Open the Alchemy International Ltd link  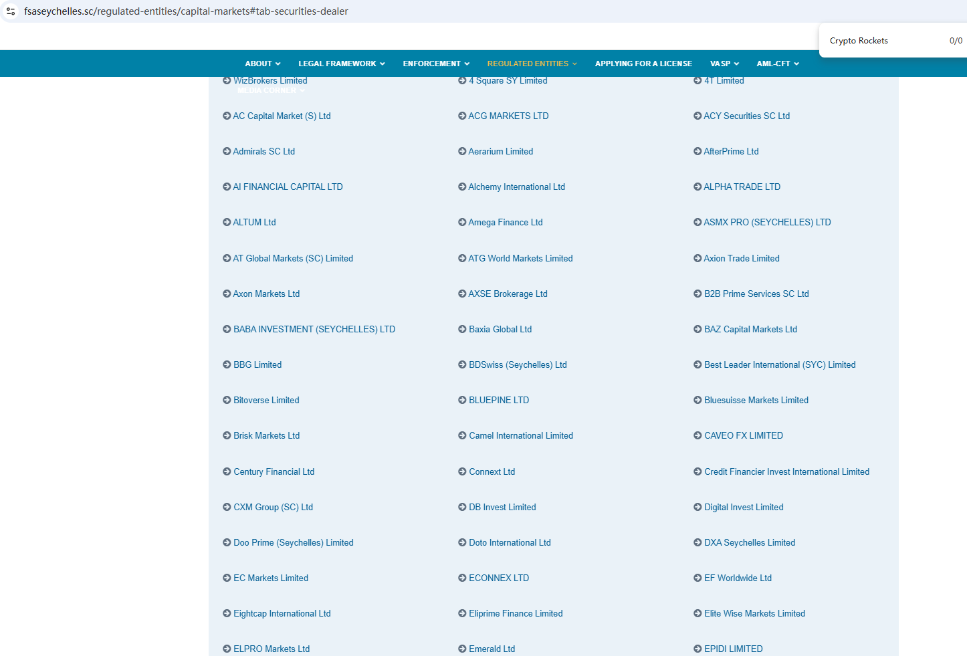tap(516, 187)
